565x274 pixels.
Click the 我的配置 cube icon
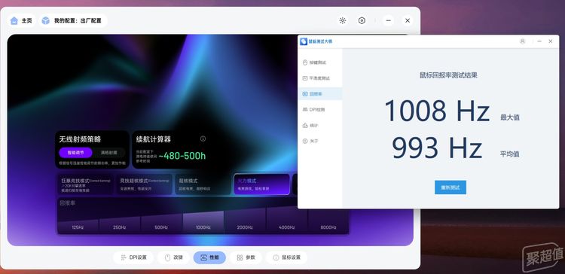(x=46, y=21)
